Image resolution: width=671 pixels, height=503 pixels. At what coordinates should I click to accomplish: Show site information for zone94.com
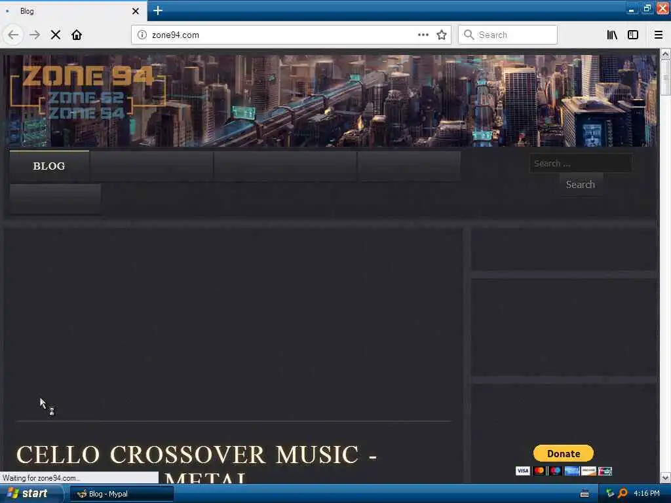(142, 35)
